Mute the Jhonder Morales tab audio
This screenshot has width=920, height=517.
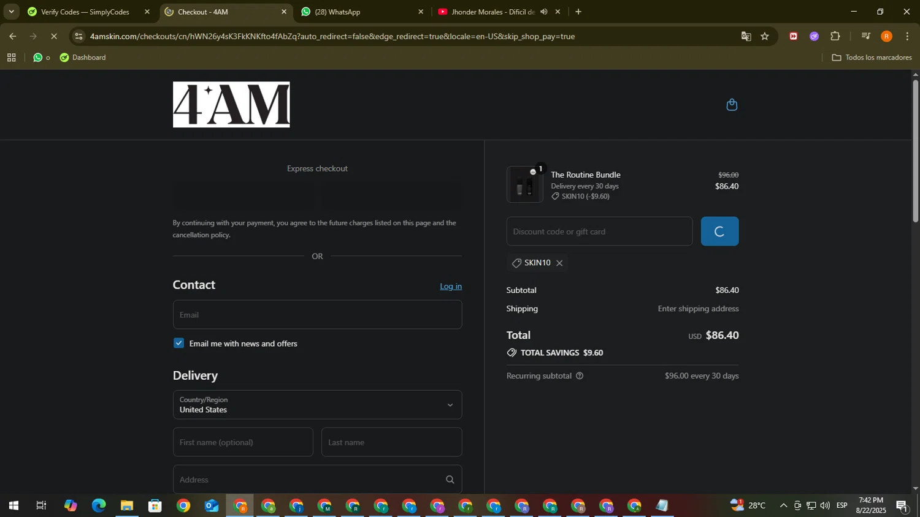point(543,12)
